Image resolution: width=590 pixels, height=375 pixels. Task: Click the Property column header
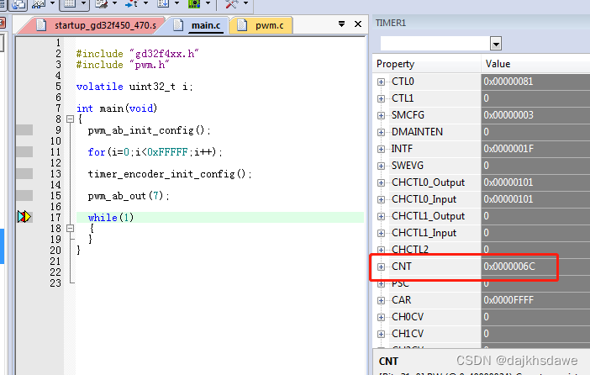[427, 64]
